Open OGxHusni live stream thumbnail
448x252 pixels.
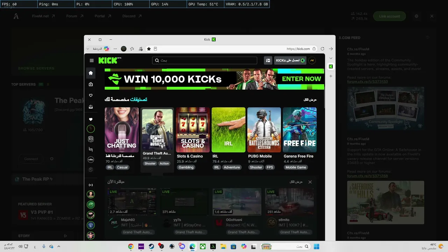point(237,202)
